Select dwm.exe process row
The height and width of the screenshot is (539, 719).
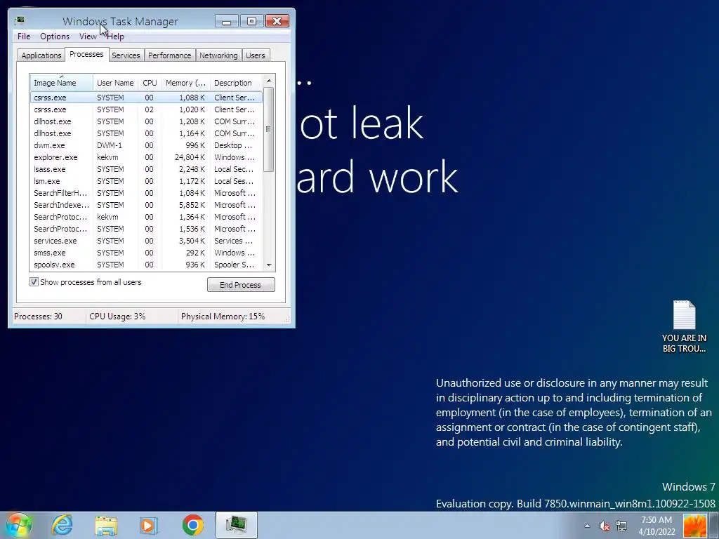click(146, 145)
